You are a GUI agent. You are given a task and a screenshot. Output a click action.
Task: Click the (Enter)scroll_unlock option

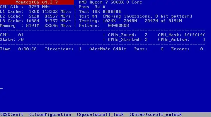tap(155, 115)
